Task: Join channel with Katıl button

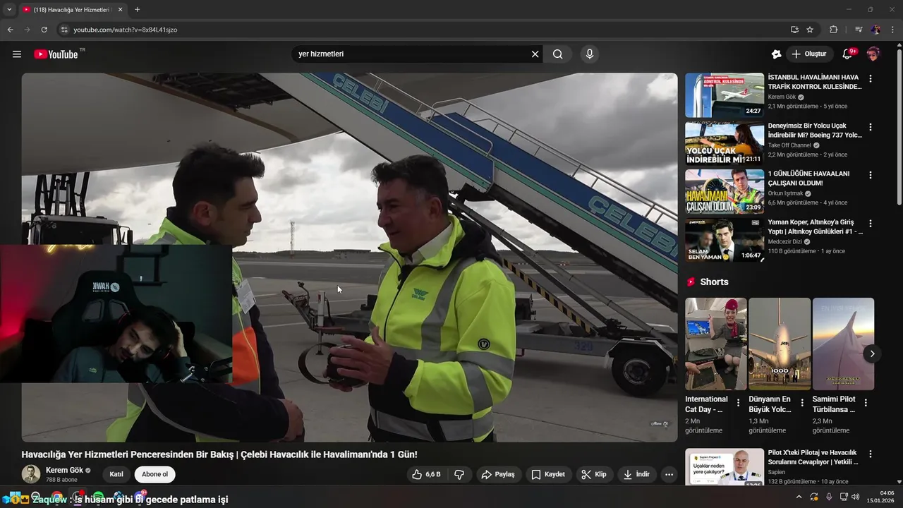Action: tap(116, 475)
